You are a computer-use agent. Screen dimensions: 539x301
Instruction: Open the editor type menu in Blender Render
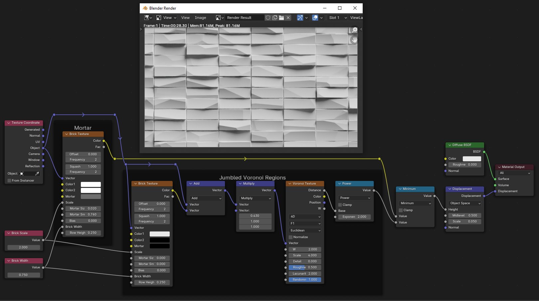(x=148, y=18)
